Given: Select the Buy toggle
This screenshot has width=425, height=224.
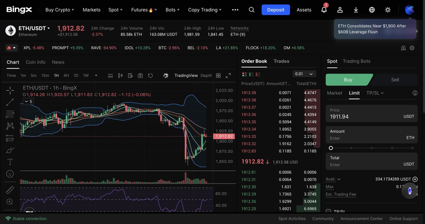Looking at the screenshot, I should [x=348, y=80].
